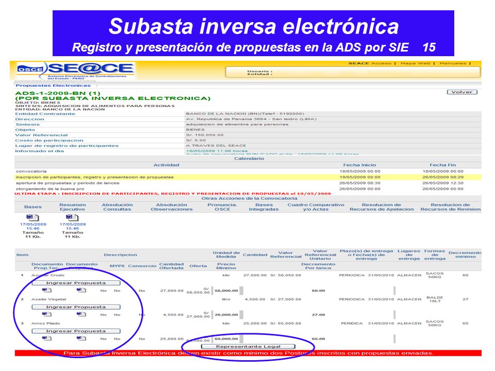Click the red minimum two Postores warning banner

(x=248, y=353)
